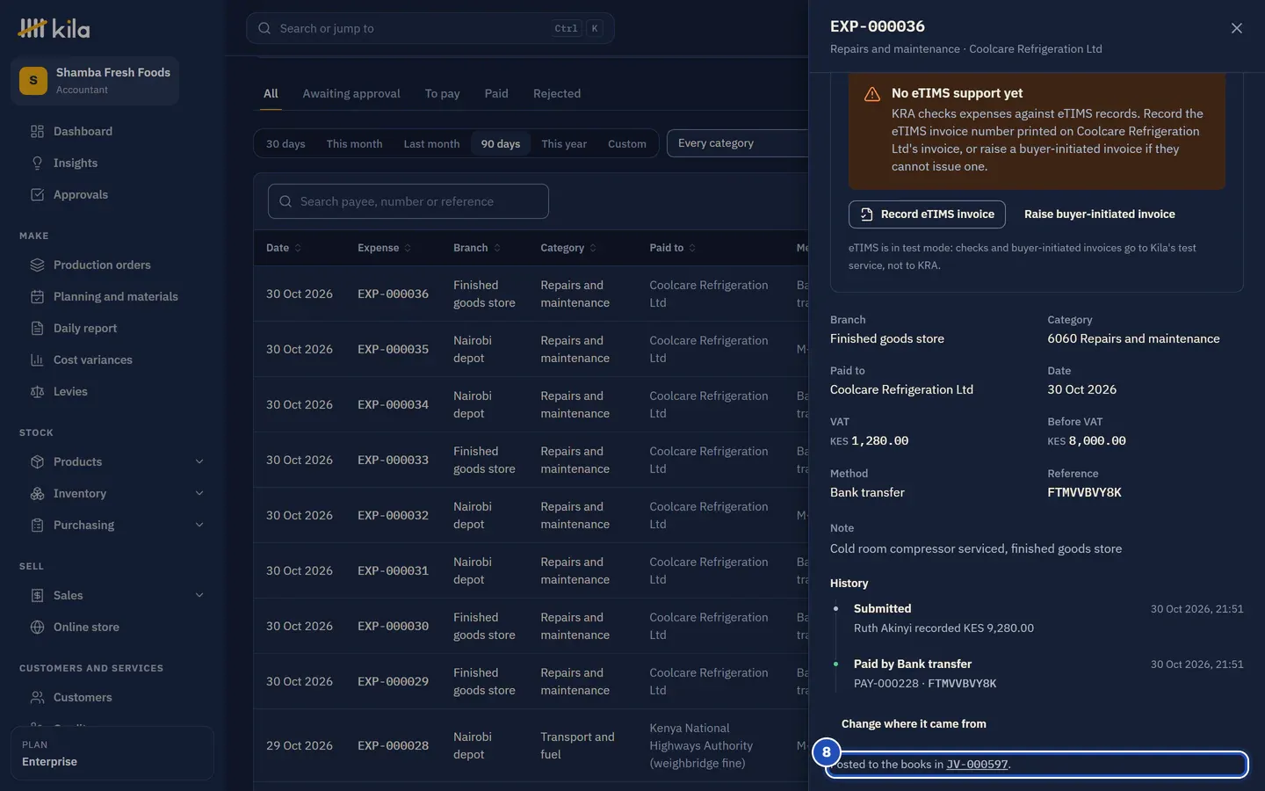The width and height of the screenshot is (1265, 791).
Task: Open the Daily report icon
Action: pyautogui.click(x=37, y=328)
